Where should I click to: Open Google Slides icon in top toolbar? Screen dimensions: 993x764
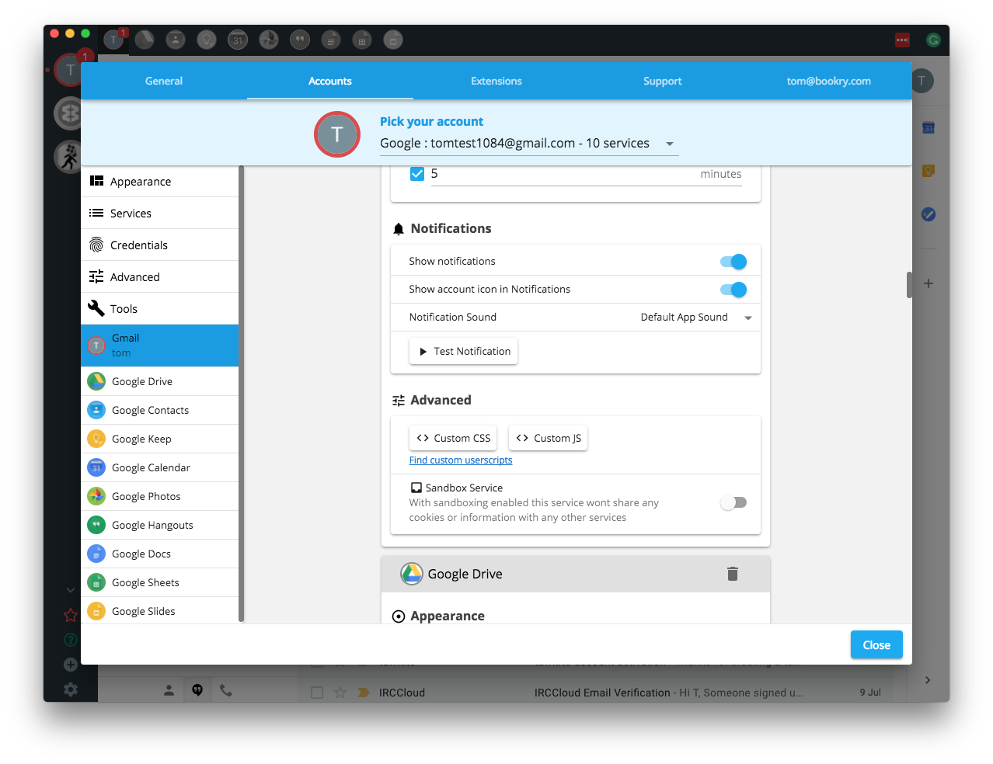coord(393,40)
